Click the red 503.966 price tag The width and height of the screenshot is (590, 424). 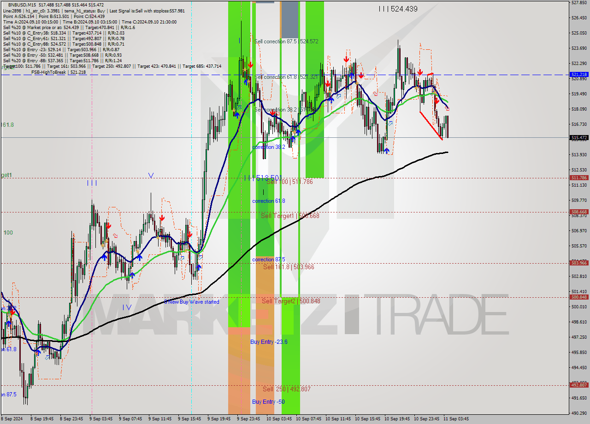pos(579,263)
